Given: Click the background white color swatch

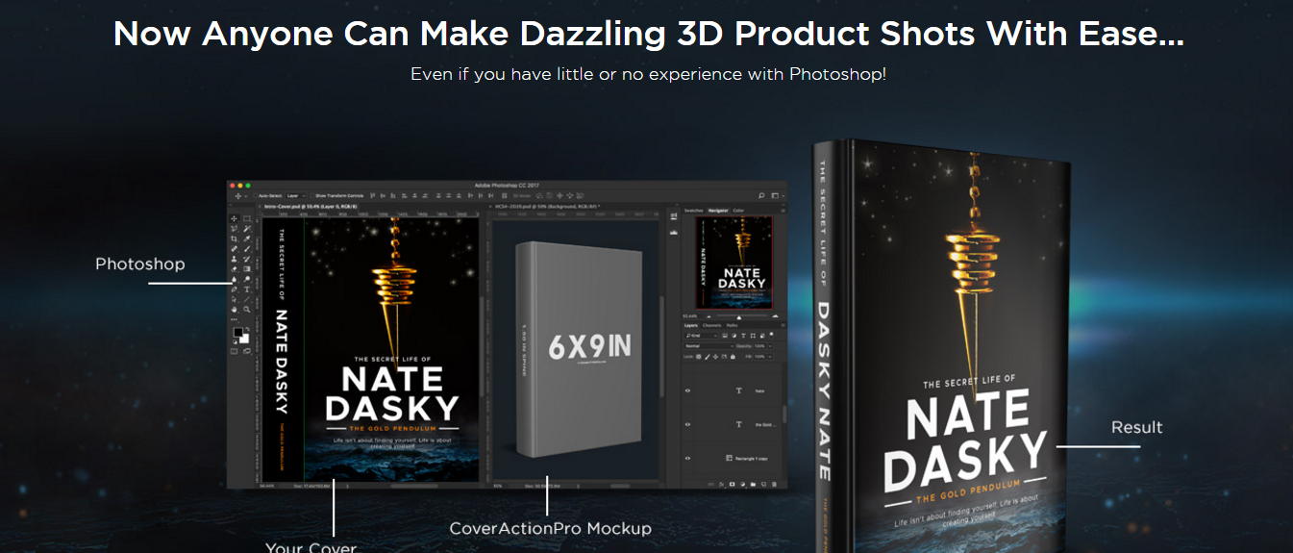Looking at the screenshot, I should tap(245, 339).
